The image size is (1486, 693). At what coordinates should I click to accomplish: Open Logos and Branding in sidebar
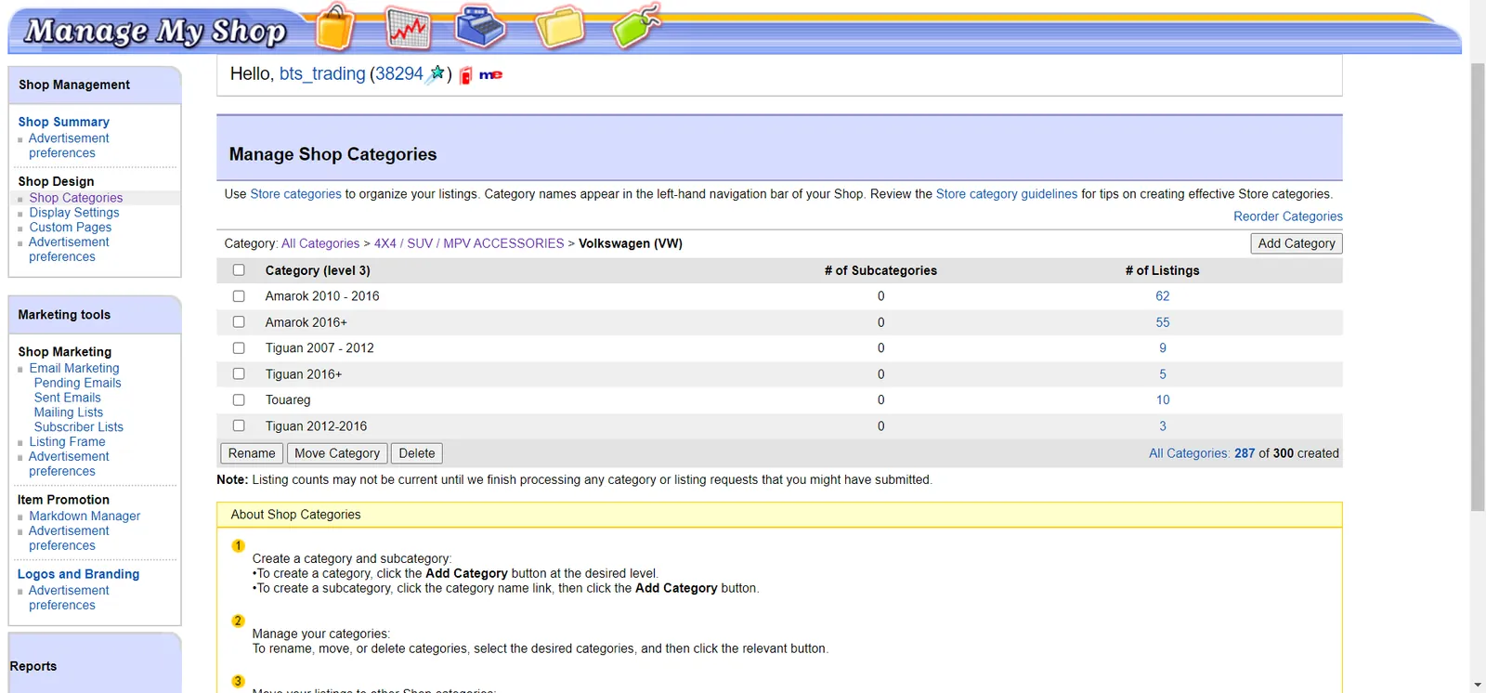[78, 574]
